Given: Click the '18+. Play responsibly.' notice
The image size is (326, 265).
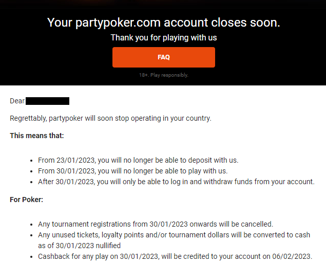Looking at the screenshot, I should tap(163, 75).
